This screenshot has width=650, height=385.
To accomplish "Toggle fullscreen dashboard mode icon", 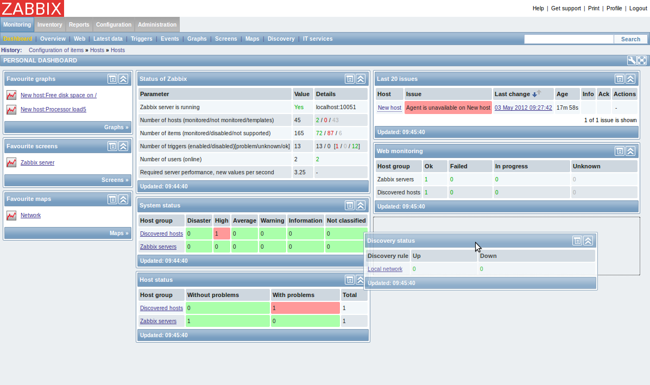I will coord(642,60).
